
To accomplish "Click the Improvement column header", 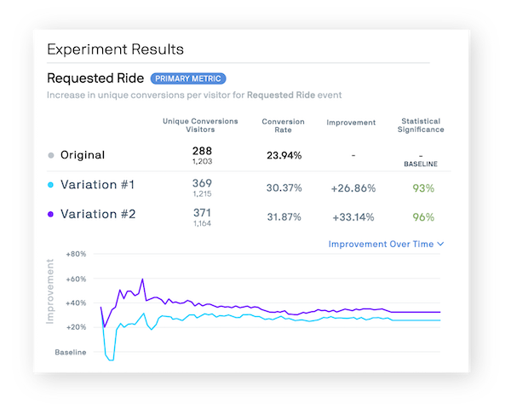I will tap(351, 123).
